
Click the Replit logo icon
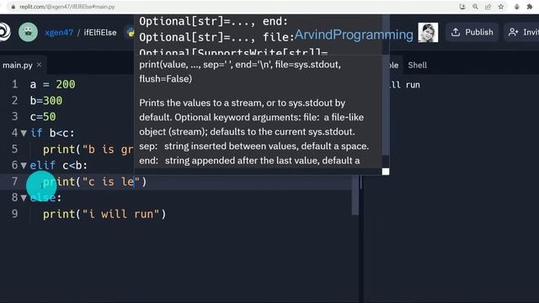click(4, 32)
